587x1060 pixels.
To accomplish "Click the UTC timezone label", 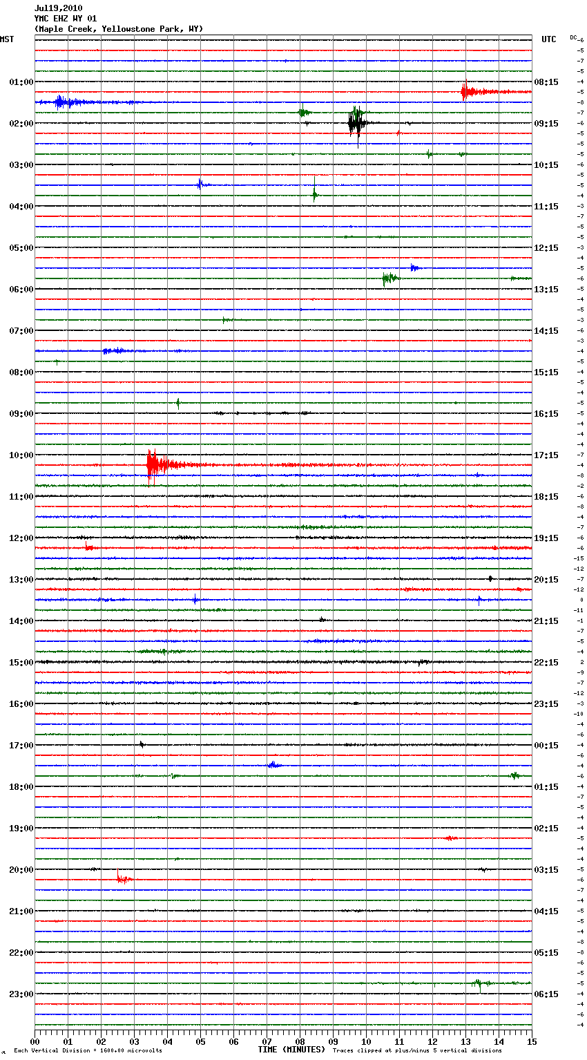I will pos(548,39).
